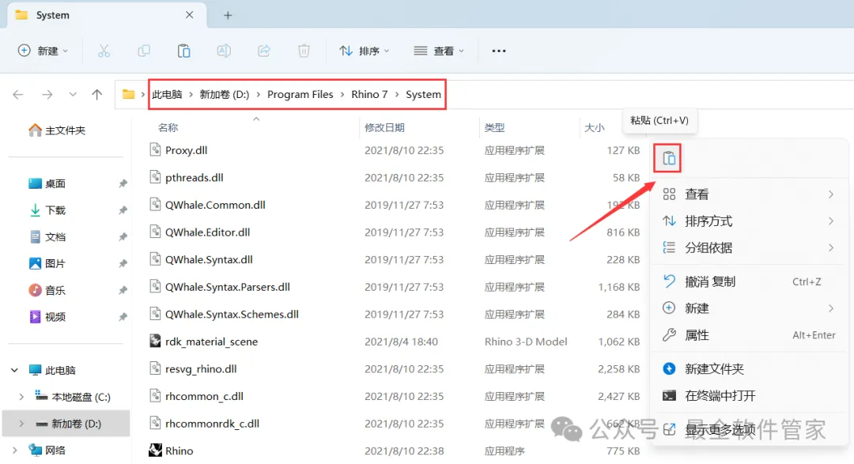Close the System tab

pos(189,15)
